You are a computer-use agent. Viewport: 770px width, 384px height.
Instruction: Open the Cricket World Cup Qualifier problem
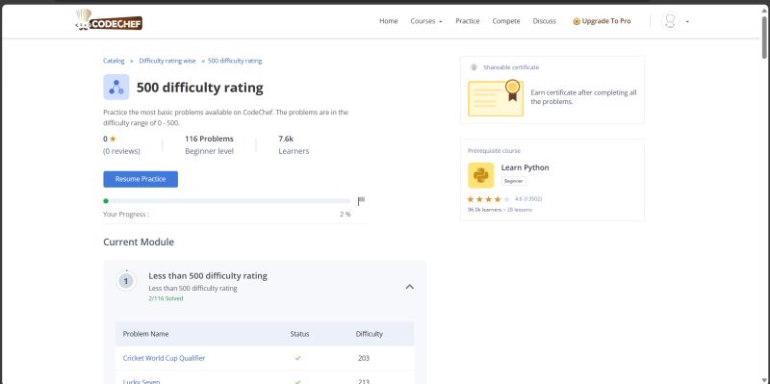coord(164,358)
